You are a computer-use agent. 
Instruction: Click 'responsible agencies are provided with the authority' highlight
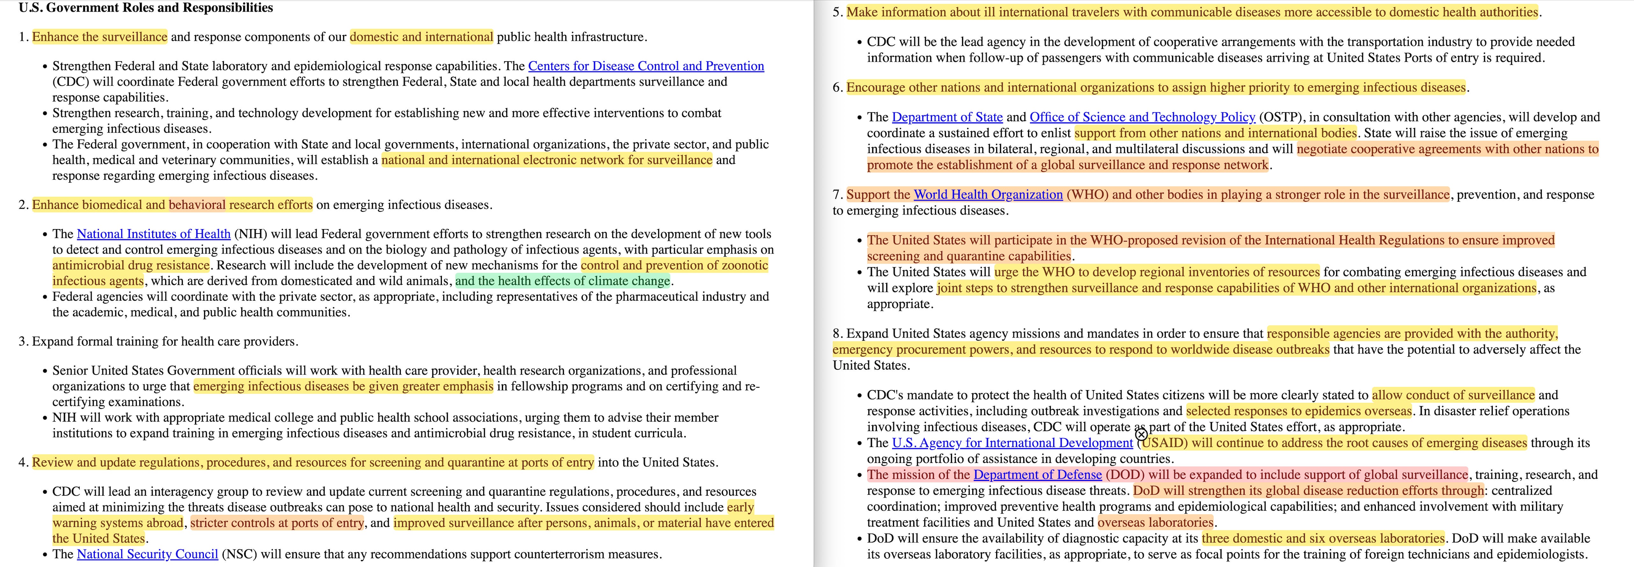pos(1413,334)
